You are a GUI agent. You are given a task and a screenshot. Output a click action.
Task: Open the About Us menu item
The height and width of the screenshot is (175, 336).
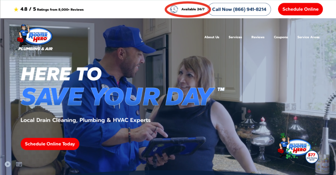click(212, 37)
